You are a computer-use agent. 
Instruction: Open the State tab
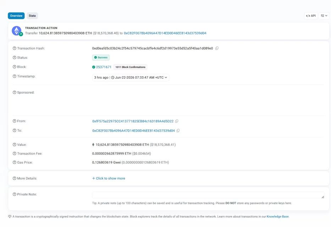(32, 16)
